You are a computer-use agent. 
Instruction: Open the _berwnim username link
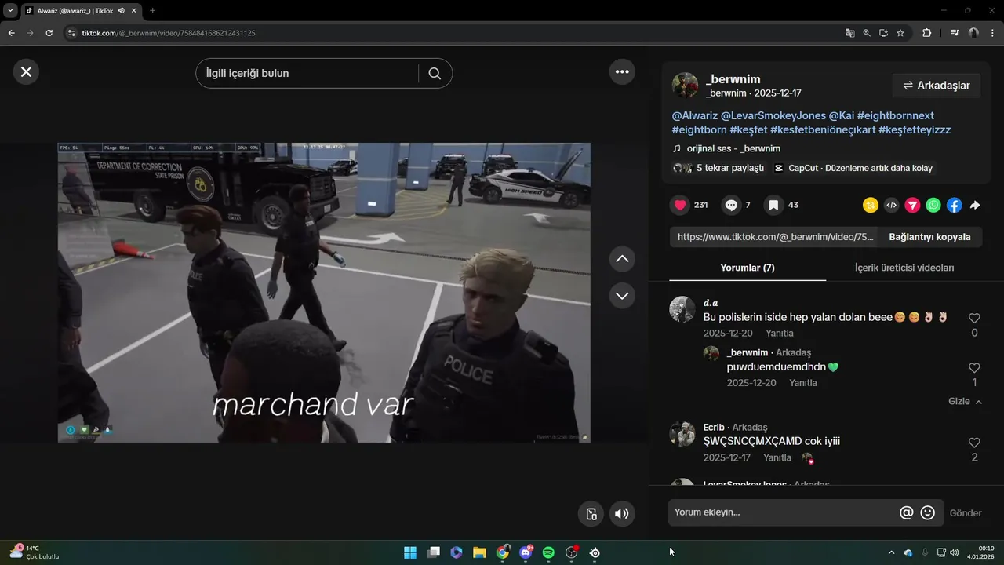733,79
